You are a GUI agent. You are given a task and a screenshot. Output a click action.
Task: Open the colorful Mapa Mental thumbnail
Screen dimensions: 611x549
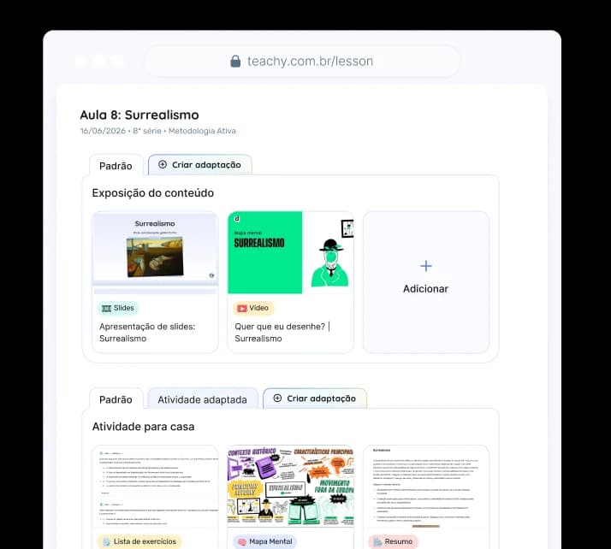point(291,487)
